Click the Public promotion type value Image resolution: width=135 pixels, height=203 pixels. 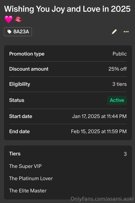(x=120, y=54)
